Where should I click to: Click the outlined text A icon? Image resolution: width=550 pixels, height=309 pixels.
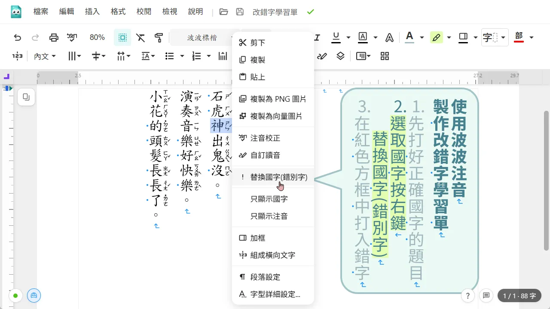tap(389, 37)
